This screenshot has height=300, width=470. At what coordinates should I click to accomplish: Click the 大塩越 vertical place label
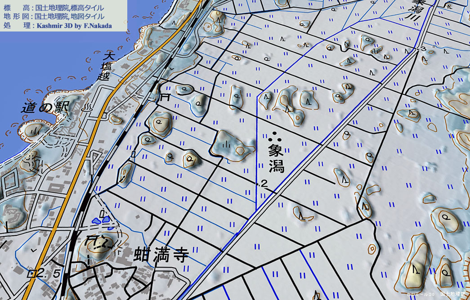point(107,66)
